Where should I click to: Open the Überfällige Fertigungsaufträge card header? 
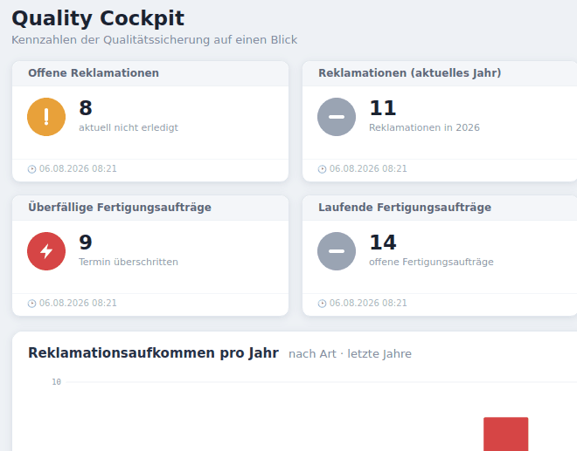(150, 208)
